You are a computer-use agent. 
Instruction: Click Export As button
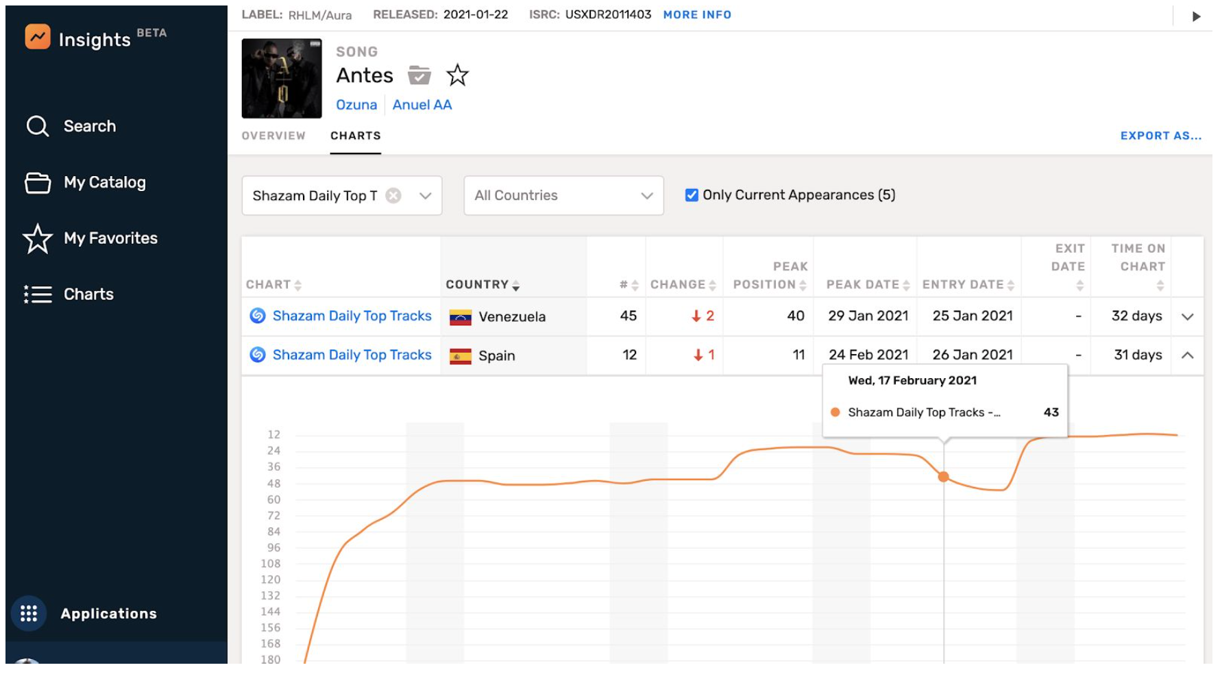tap(1160, 136)
